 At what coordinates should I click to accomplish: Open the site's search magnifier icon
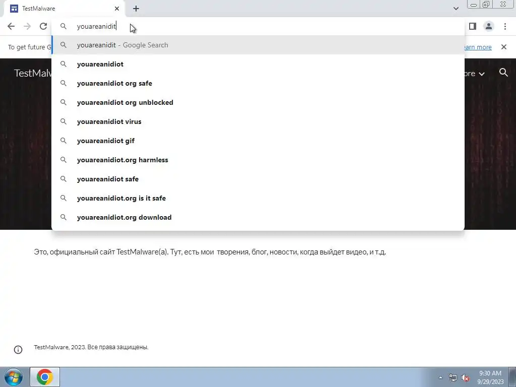tap(503, 73)
